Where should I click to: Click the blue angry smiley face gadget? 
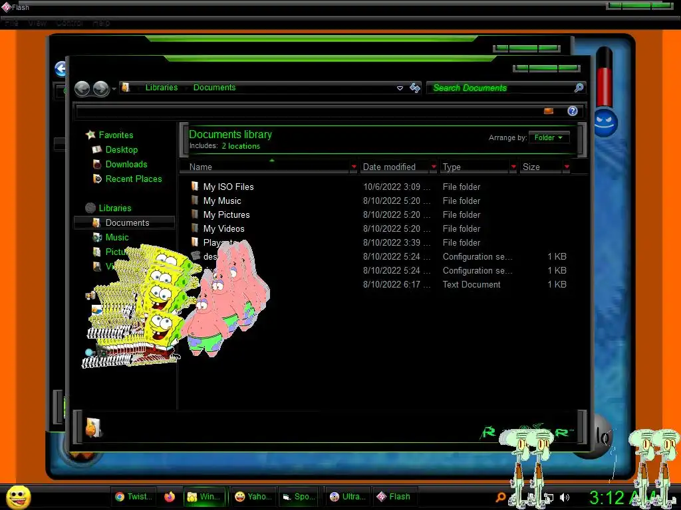tap(605, 122)
